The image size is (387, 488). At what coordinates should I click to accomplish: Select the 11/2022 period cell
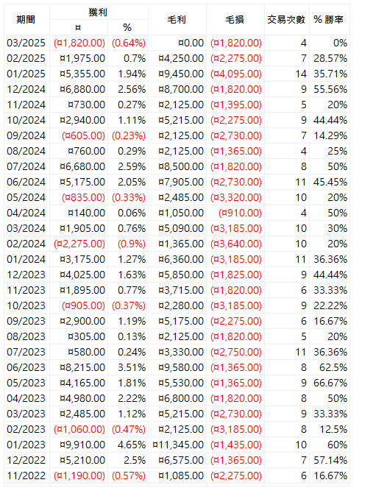(26, 475)
